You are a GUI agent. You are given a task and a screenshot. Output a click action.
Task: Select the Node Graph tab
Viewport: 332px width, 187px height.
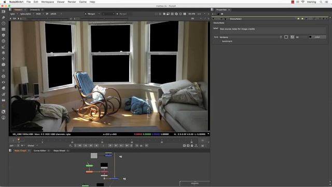(20, 151)
